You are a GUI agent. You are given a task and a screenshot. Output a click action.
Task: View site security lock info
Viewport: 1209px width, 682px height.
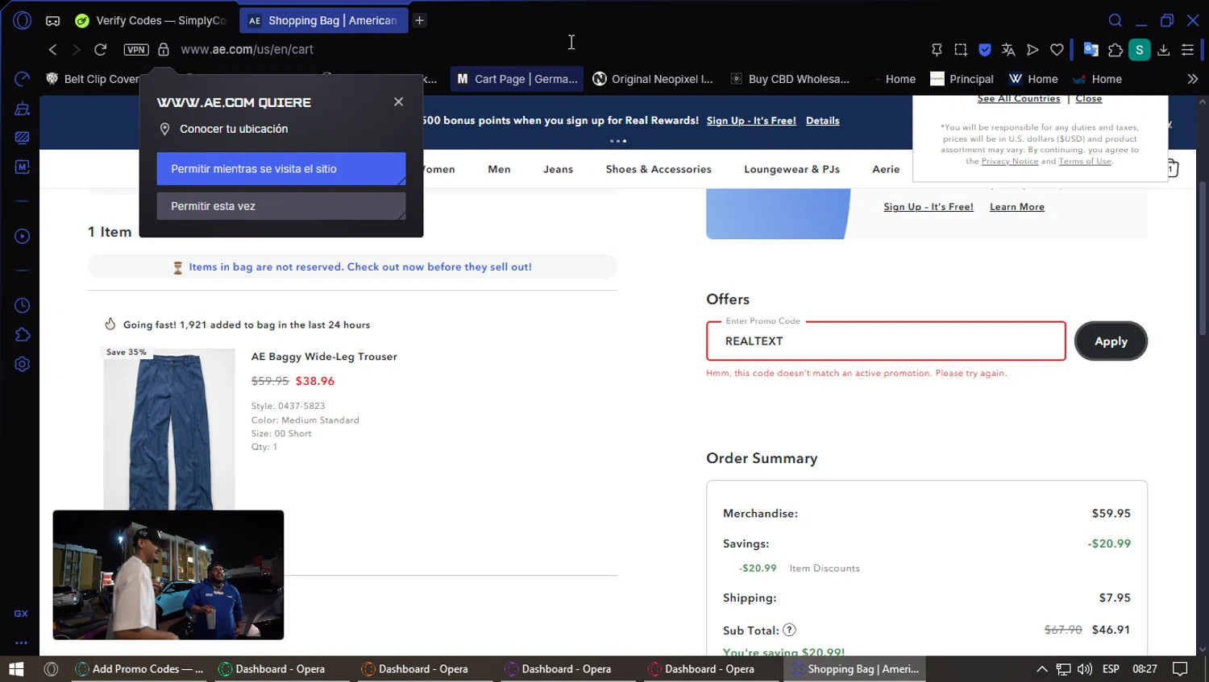click(164, 49)
